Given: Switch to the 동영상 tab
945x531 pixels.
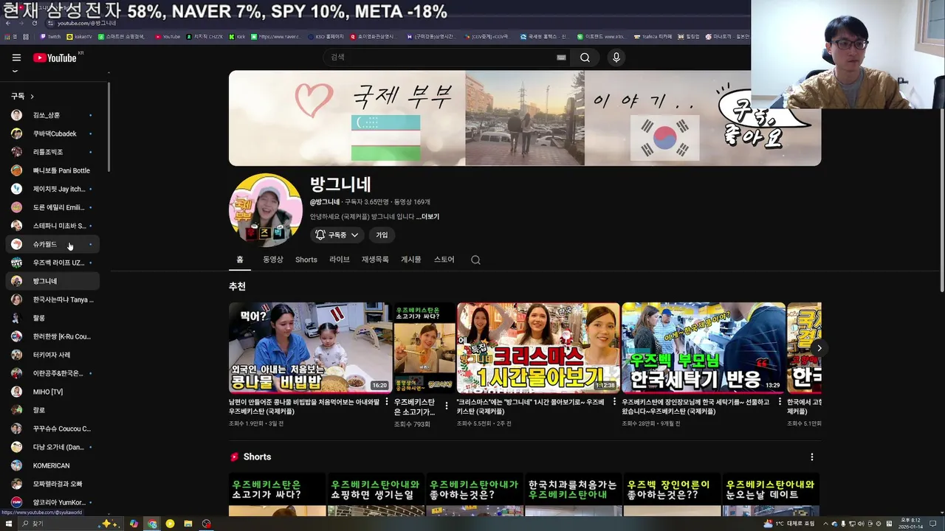Looking at the screenshot, I should tap(273, 260).
